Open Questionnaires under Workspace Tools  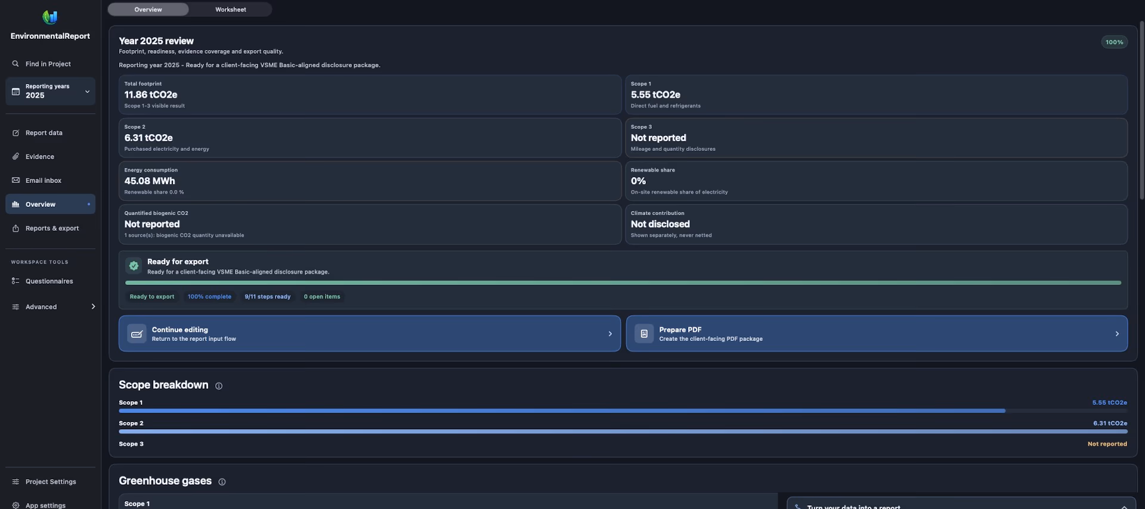pyautogui.click(x=50, y=281)
